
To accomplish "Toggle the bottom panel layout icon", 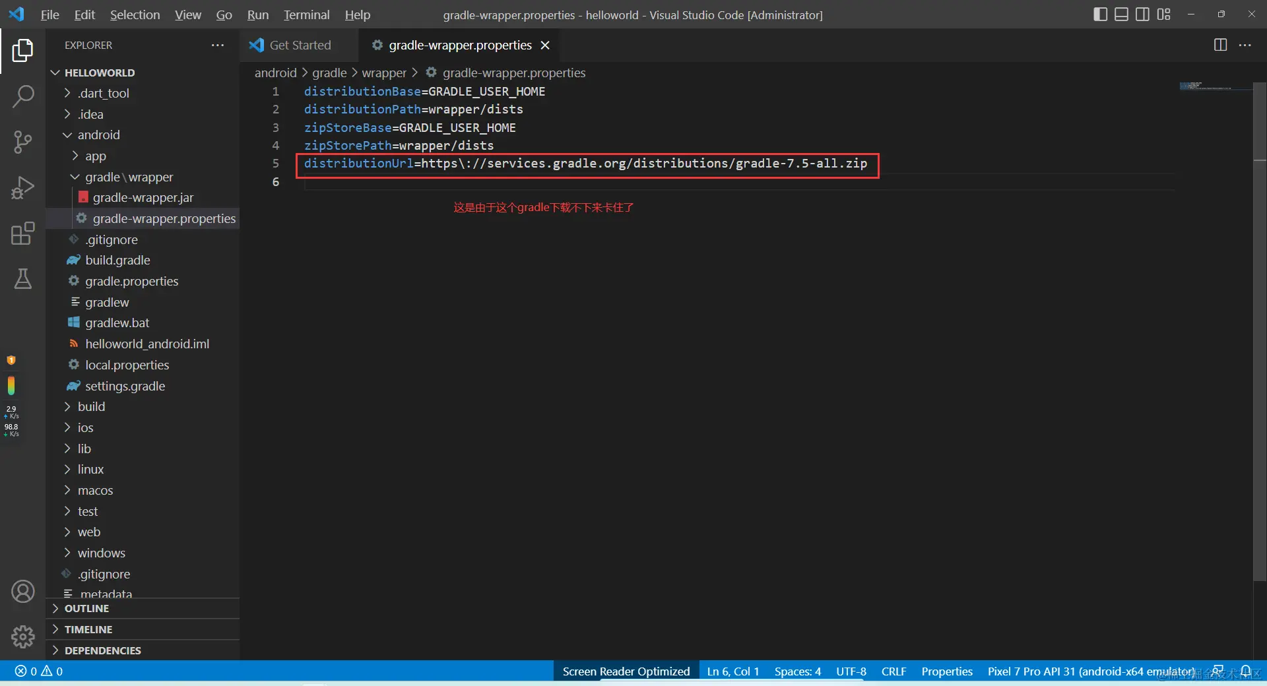I will coord(1121,15).
